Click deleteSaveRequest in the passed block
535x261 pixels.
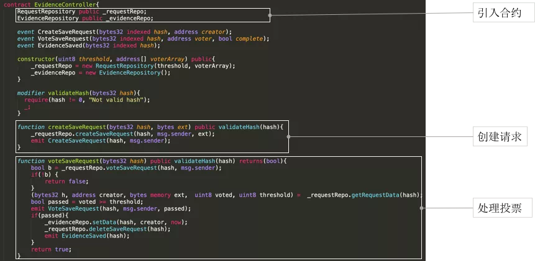pos(117,229)
